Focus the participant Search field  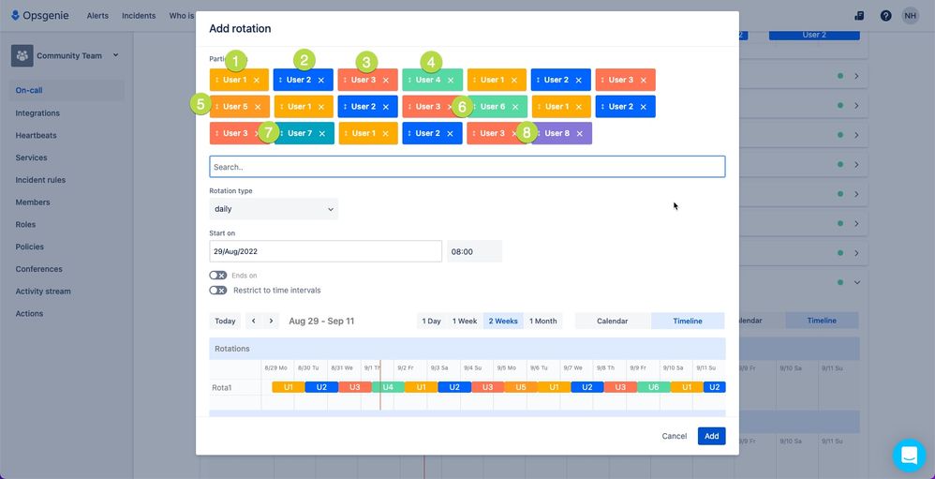point(467,167)
